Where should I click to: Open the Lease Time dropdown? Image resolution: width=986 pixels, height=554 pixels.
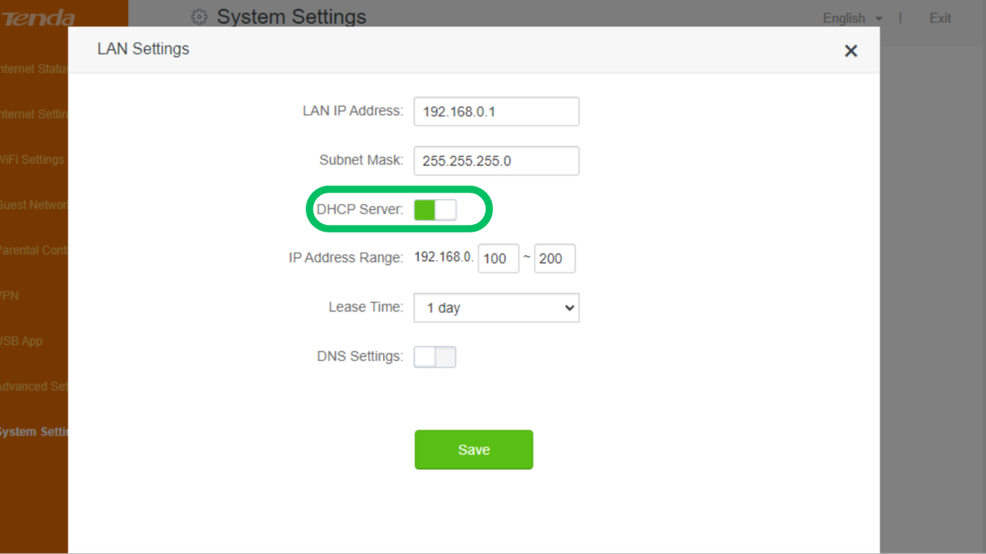pos(496,307)
